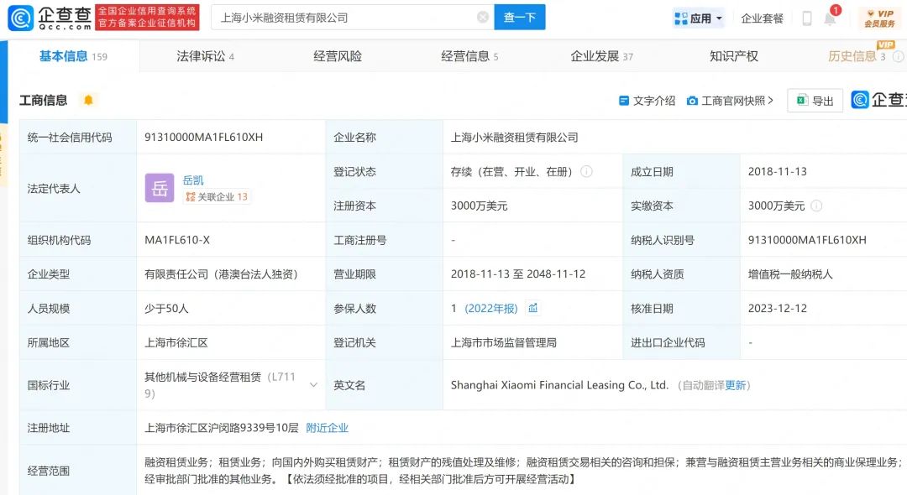Clear the search box with the X icon

coord(482,18)
